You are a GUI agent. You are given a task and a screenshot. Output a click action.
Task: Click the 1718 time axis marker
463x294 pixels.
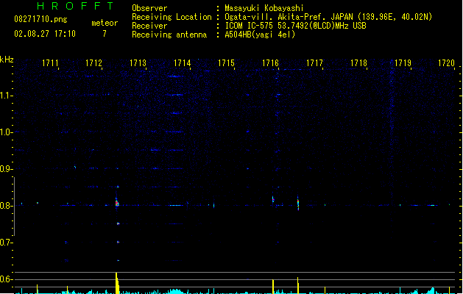(358, 63)
